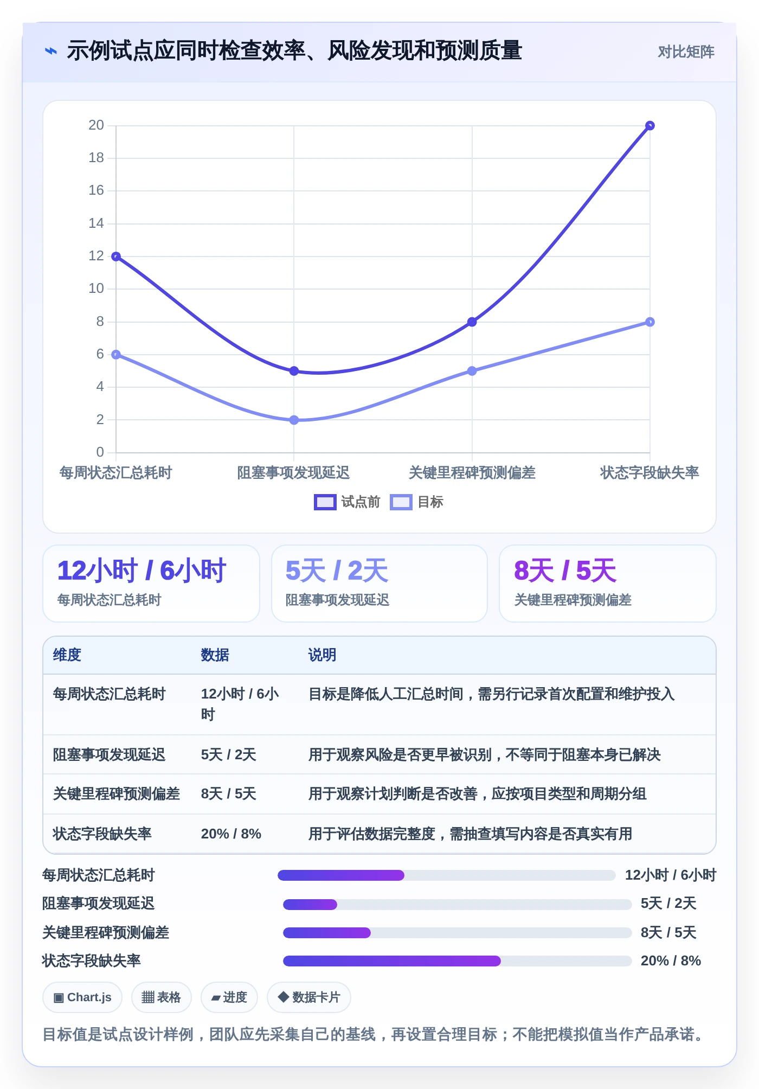This screenshot has width=759, height=1089.
Task: Click the 数据 column header
Action: click(215, 655)
